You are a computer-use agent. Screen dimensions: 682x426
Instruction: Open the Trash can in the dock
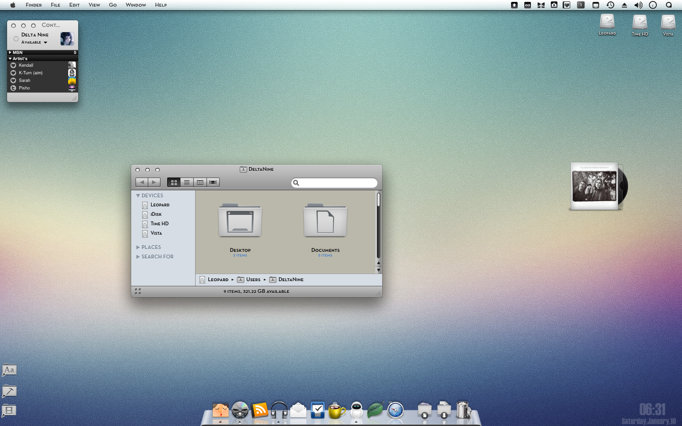463,410
